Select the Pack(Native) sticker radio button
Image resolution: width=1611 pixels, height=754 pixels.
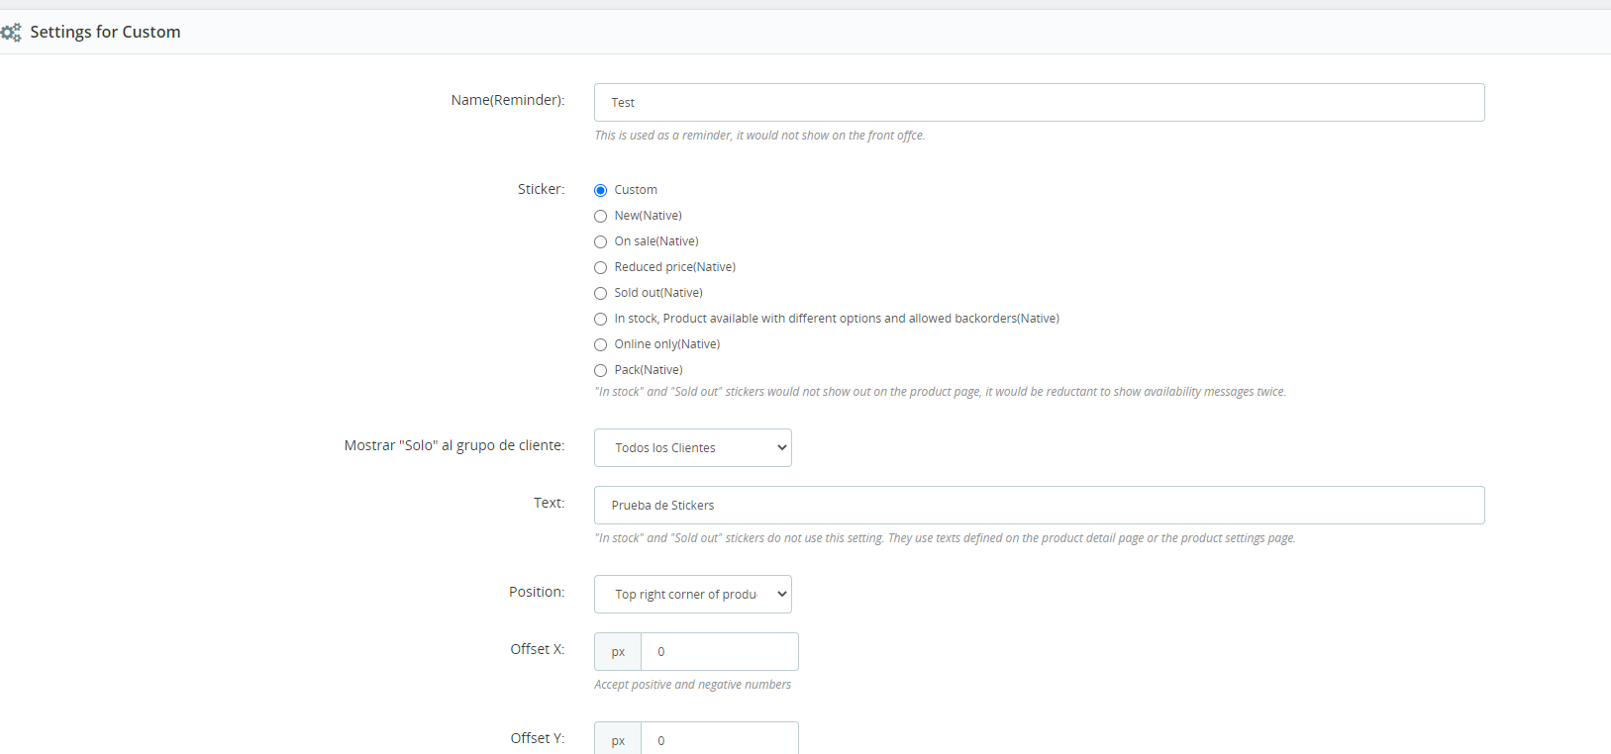[600, 370]
